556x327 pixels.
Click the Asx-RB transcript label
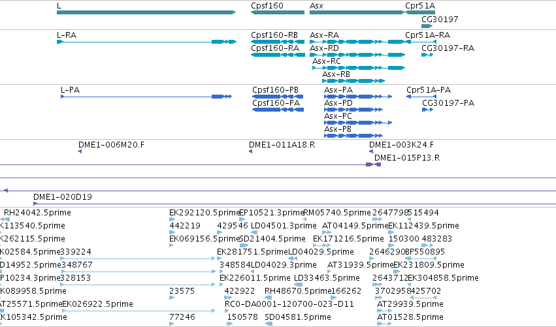pos(336,74)
